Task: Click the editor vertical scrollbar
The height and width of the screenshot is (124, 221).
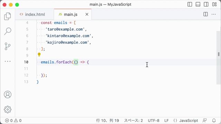Action: (219, 58)
